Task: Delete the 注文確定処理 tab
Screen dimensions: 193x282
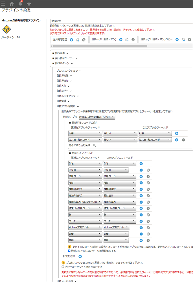Action: click(84, 40)
